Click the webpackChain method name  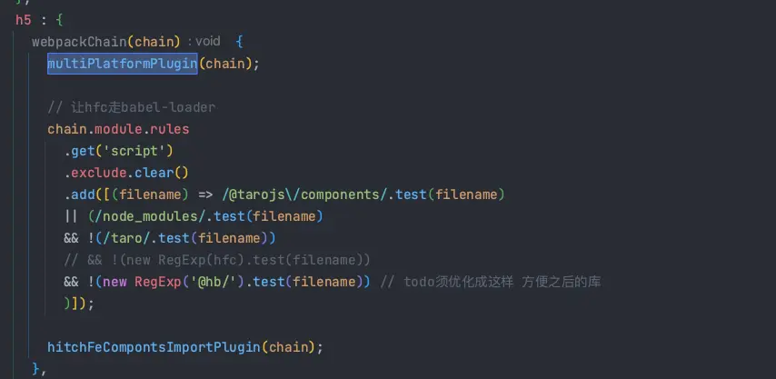point(80,42)
